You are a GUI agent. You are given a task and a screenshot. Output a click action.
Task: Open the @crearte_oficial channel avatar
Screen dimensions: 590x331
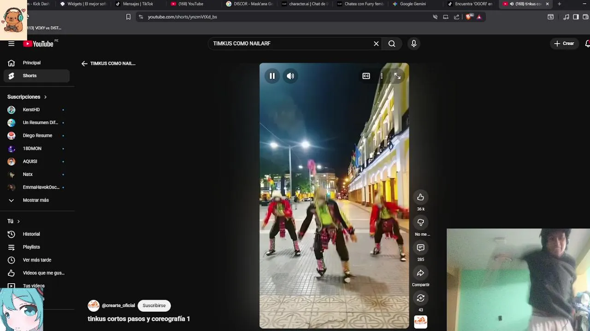point(94,306)
